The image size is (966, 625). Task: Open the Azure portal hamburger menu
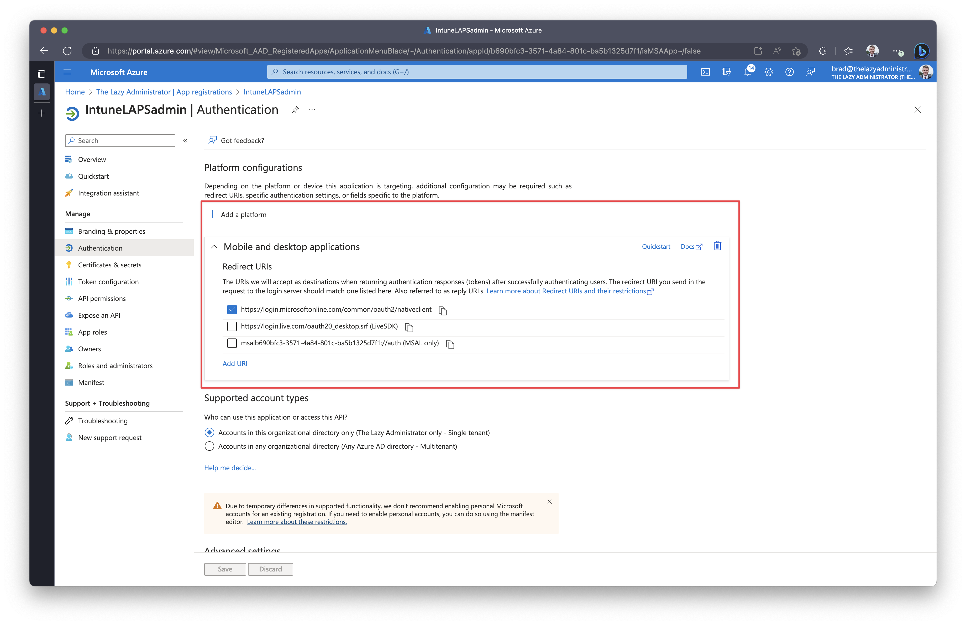click(x=67, y=72)
